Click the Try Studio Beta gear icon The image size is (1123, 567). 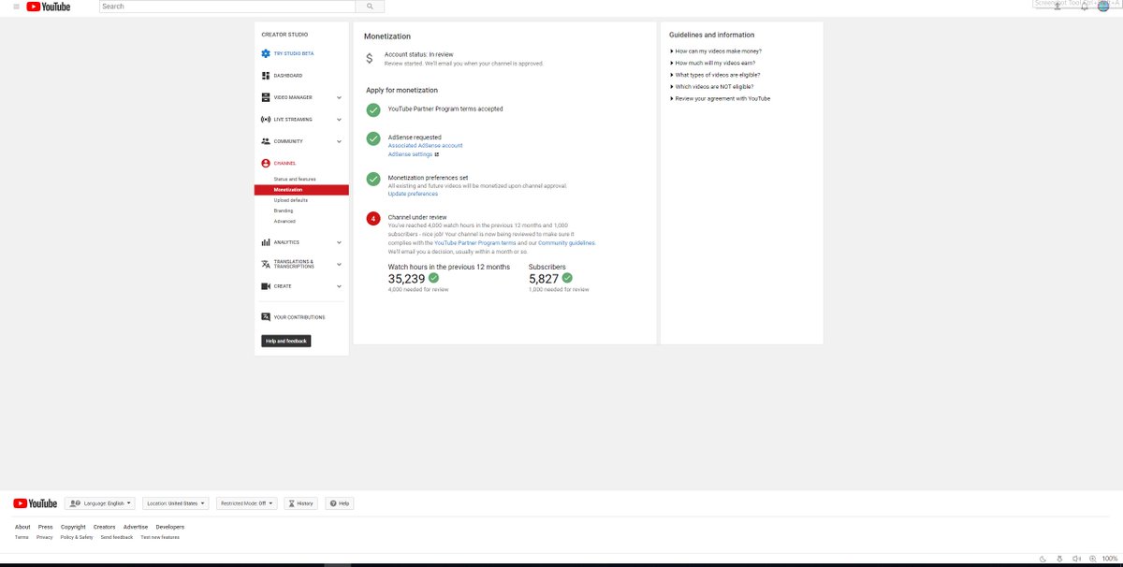point(266,53)
